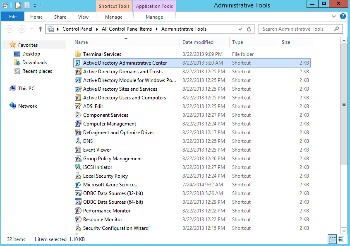Click the Computer Management icon
Viewport: 350px width, 246px height.
pos(78,124)
